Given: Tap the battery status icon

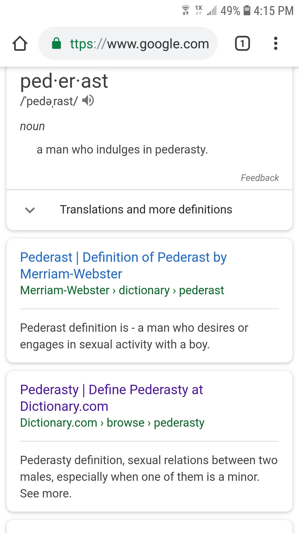Looking at the screenshot, I should tap(247, 10).
